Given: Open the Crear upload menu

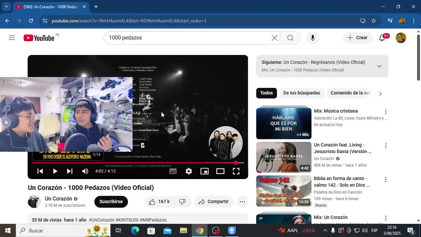Looking at the screenshot, I should tap(358, 38).
